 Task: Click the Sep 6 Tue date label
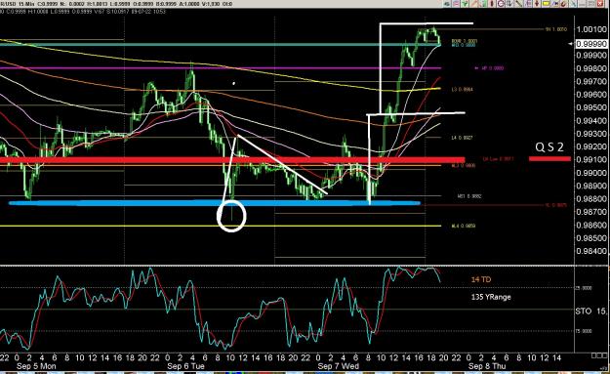click(185, 366)
